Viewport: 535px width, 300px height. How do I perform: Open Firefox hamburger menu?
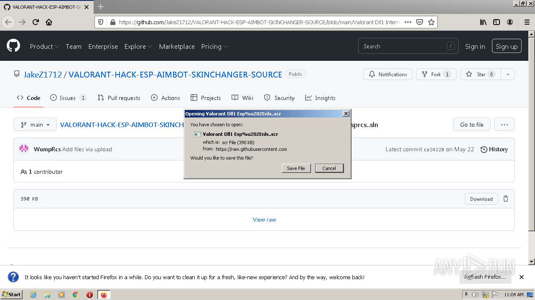(527, 22)
